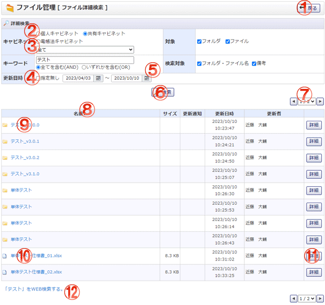Screen dimensions: 325x305
Task: Go to next page using bottom arrow
Action: pyautogui.click(x=320, y=298)
